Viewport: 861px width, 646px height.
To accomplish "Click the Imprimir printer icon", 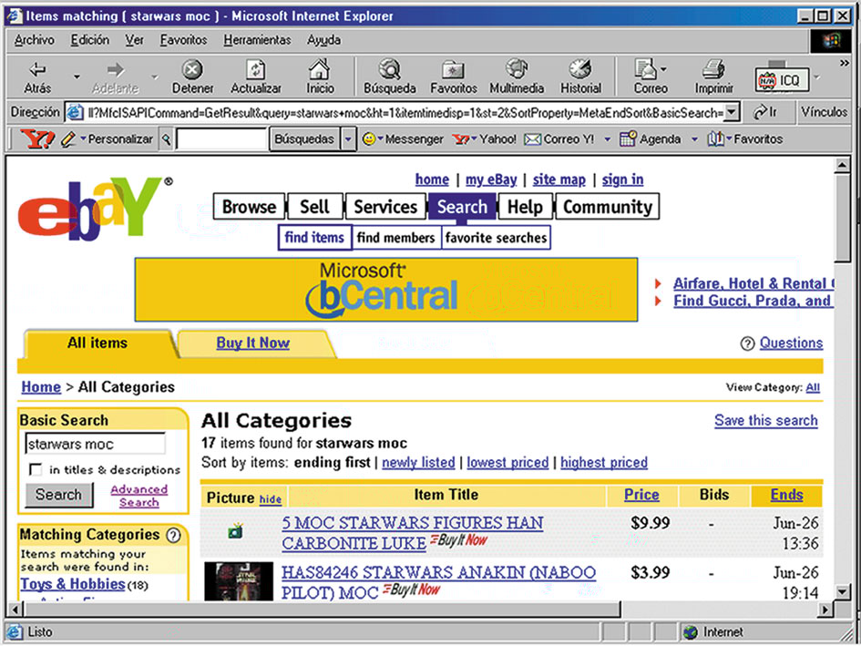I will pyautogui.click(x=713, y=70).
